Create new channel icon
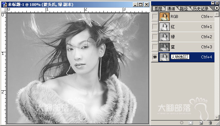The width and height of the screenshot is (220, 126). point(201,123)
